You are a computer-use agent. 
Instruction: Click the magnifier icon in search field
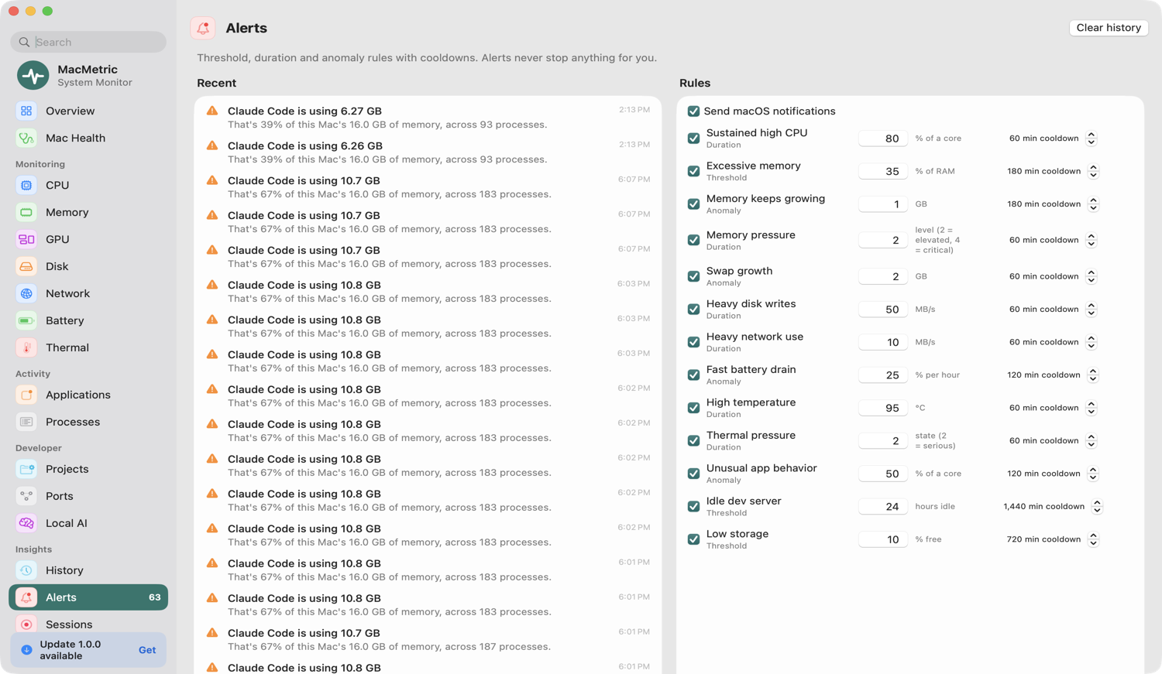pyautogui.click(x=24, y=42)
